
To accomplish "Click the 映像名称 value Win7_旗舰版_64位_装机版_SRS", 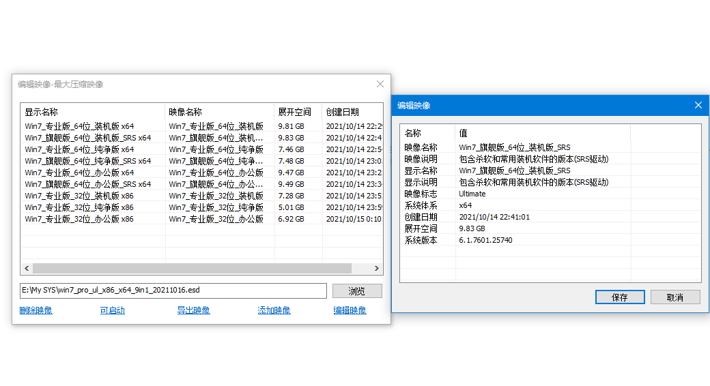I will 514,147.
